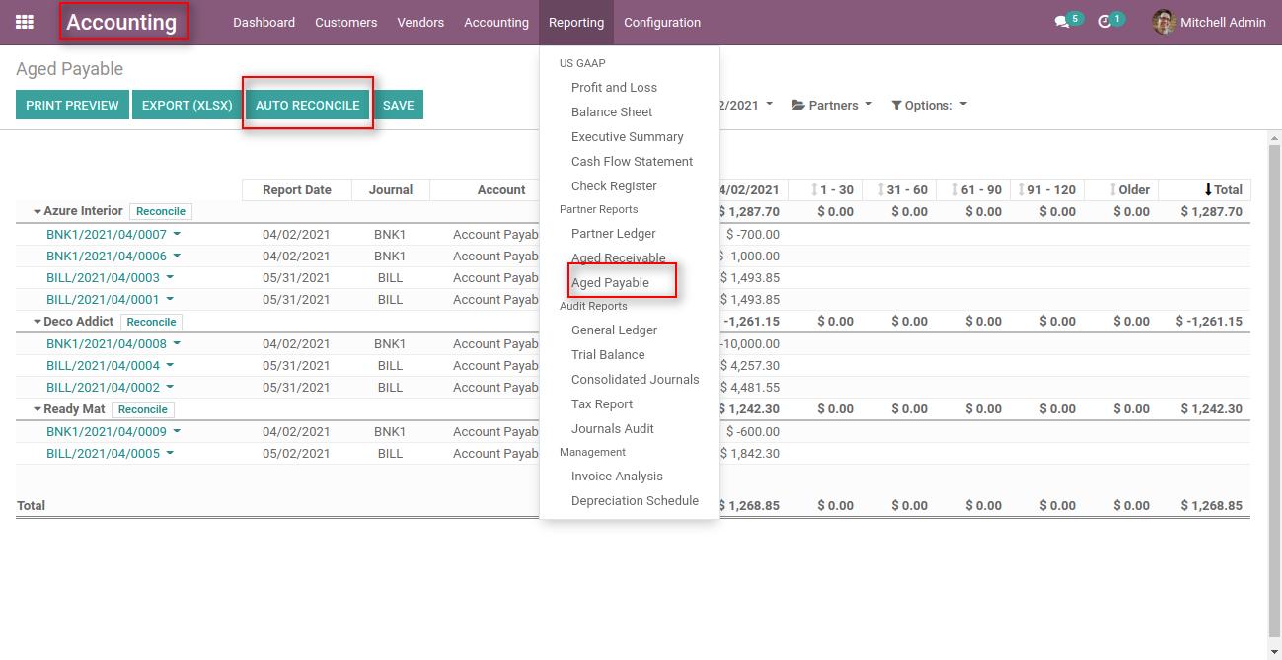Click the vertical page scrollbar

coord(1274,385)
